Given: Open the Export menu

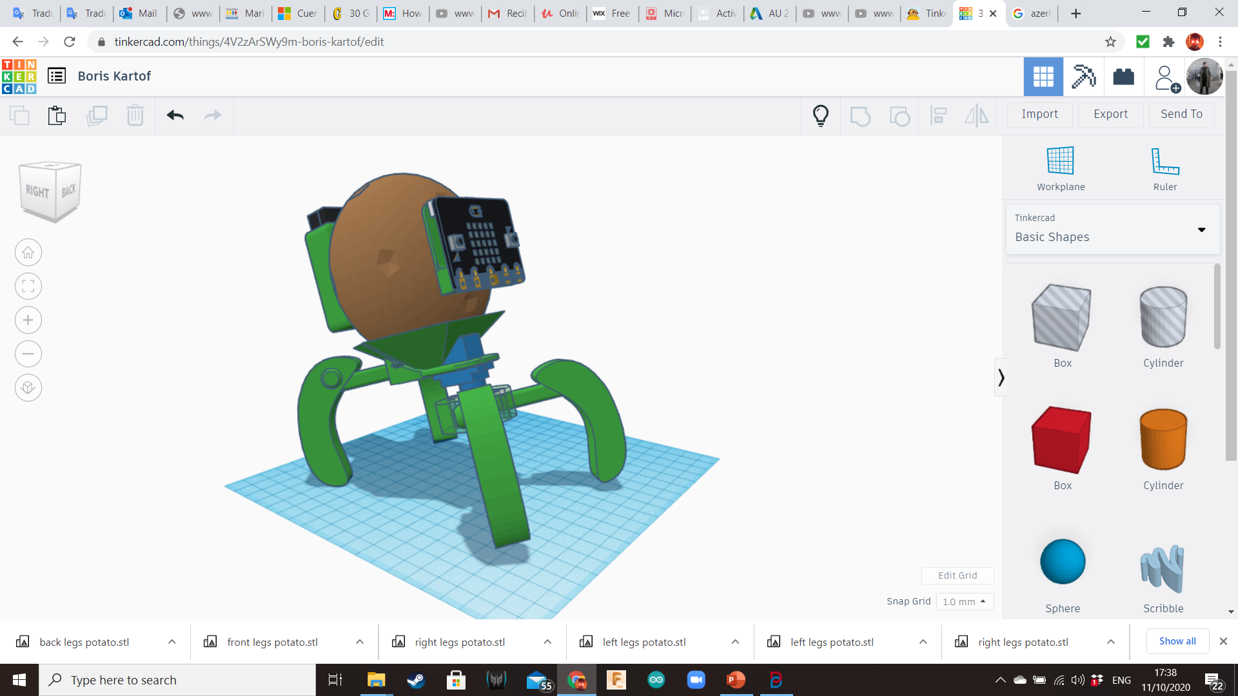Looking at the screenshot, I should (1110, 114).
